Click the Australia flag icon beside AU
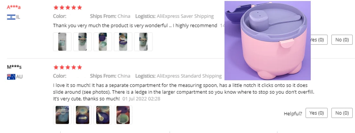This screenshot has height=133, width=355. (11, 77)
